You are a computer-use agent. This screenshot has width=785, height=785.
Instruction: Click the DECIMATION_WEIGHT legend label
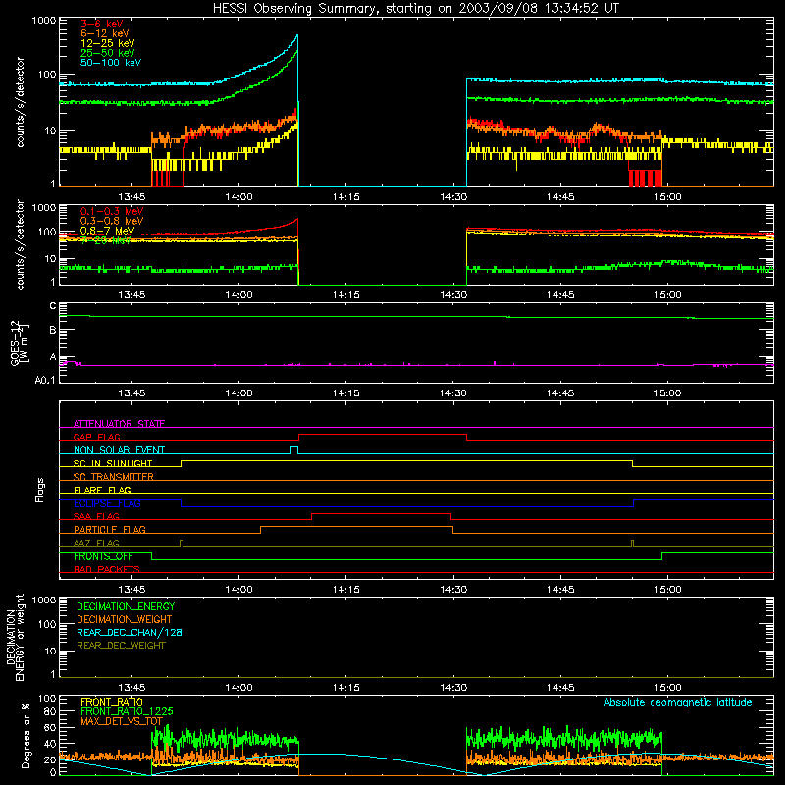(x=125, y=619)
